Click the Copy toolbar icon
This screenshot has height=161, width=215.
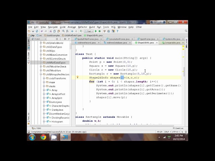click(x=54, y=31)
